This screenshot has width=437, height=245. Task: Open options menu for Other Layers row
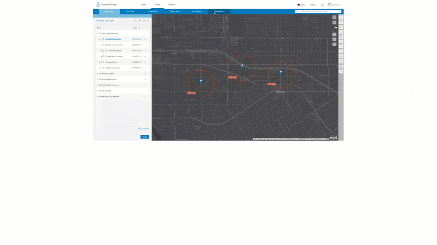click(x=145, y=91)
